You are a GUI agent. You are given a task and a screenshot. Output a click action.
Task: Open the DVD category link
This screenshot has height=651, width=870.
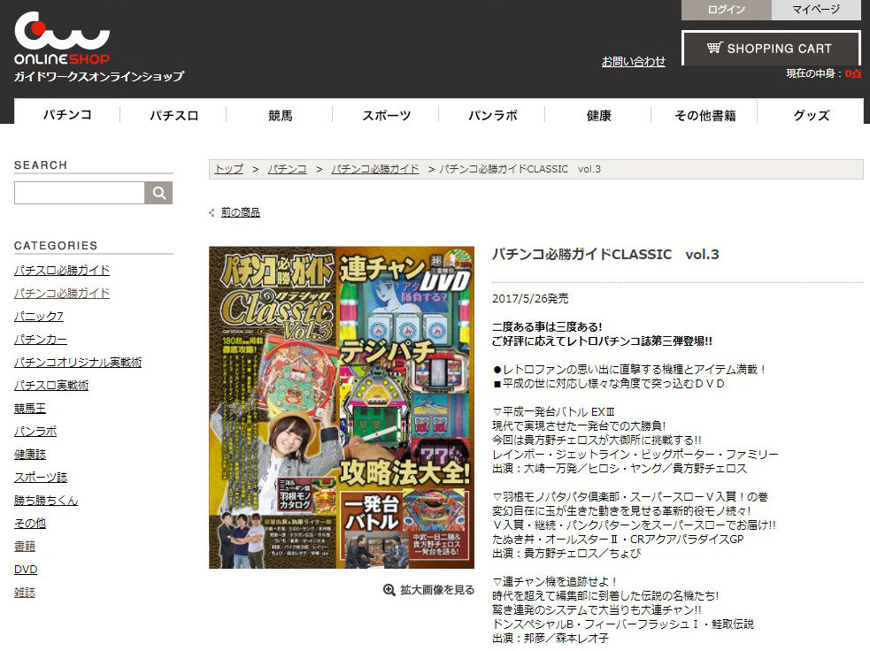26,570
